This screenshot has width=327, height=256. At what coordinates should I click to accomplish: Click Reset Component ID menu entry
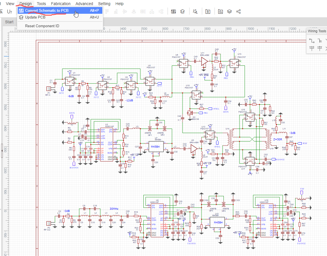(x=42, y=26)
